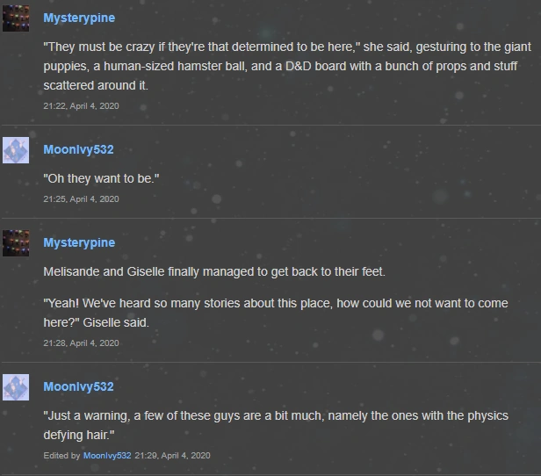Click the "Just a warning" comment text
This screenshot has width=541, height=476.
coord(276,425)
